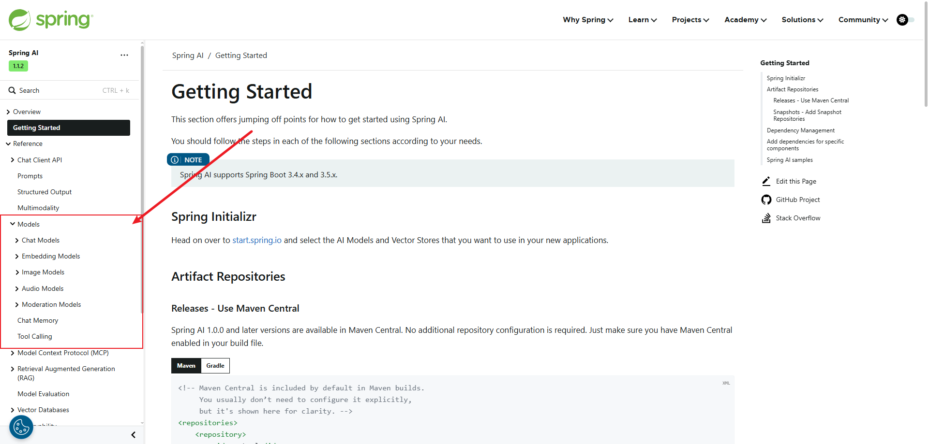929x444 pixels.
Task: Jump to Add dependencies for specific components
Action: 805,145
